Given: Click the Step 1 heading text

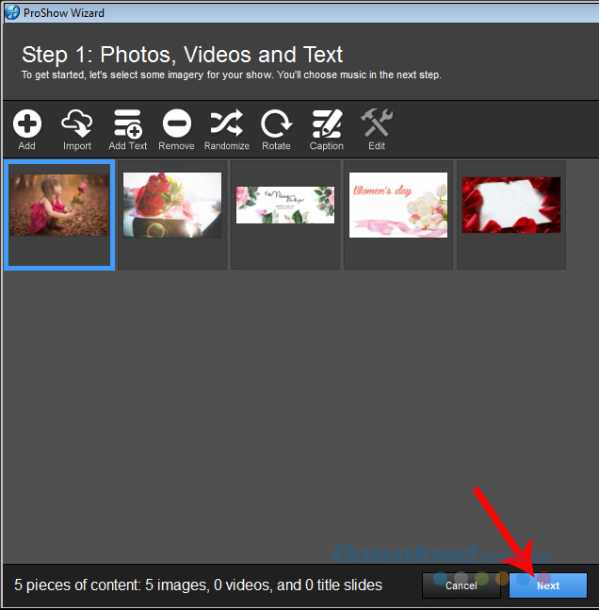Looking at the screenshot, I should click(182, 55).
